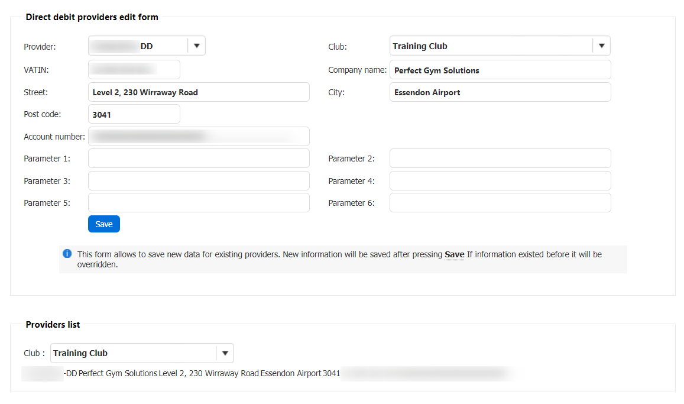Focus the Parameter 5 input
The image size is (684, 404).
[198, 203]
